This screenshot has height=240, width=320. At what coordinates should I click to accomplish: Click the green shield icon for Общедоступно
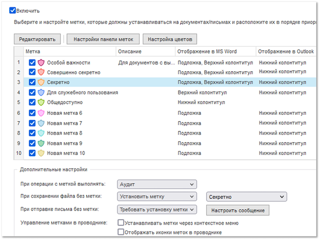41,103
